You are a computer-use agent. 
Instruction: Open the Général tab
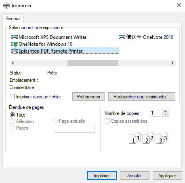13,19
